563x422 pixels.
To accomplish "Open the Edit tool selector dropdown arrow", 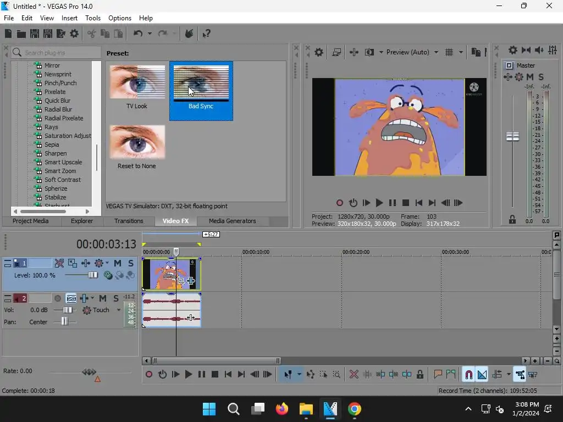I will (x=299, y=375).
